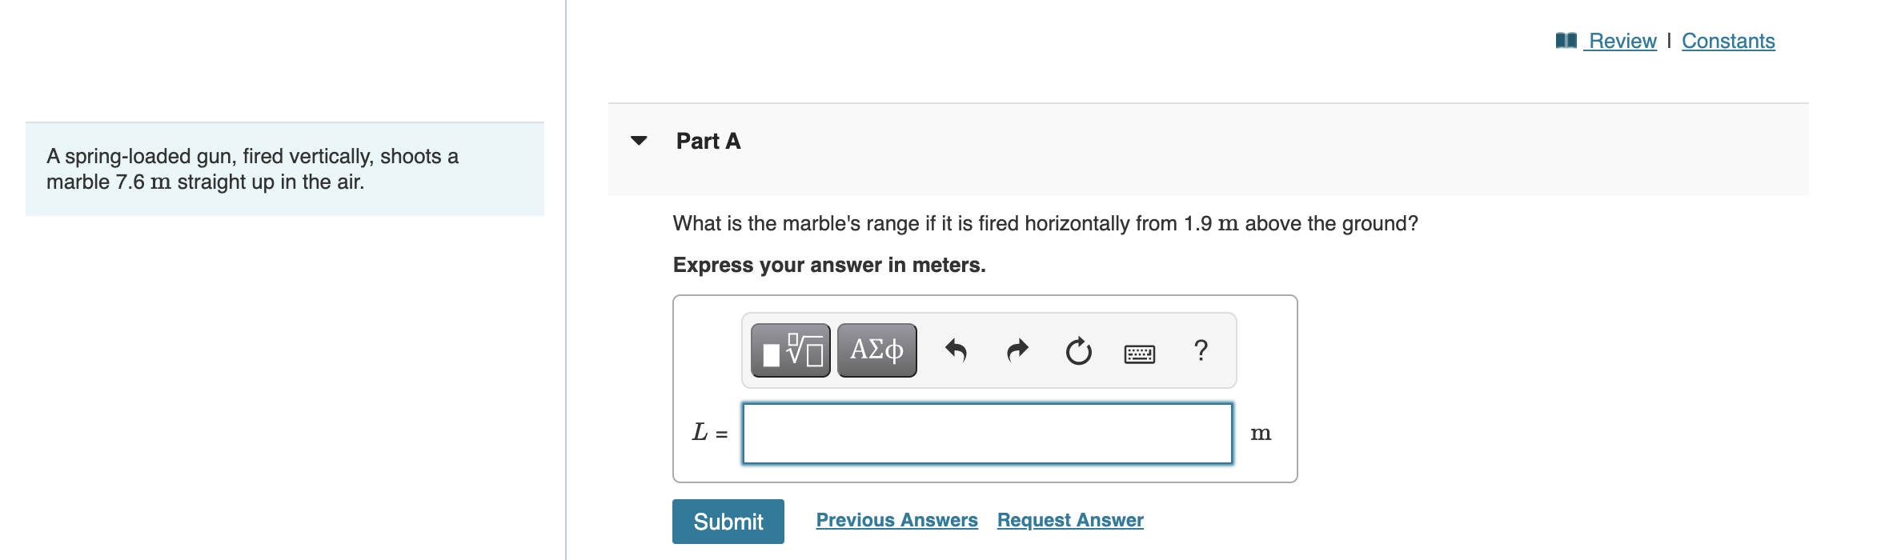Viewport: 1889px width, 560px height.
Task: Click the marble's range question text
Action: [1045, 223]
